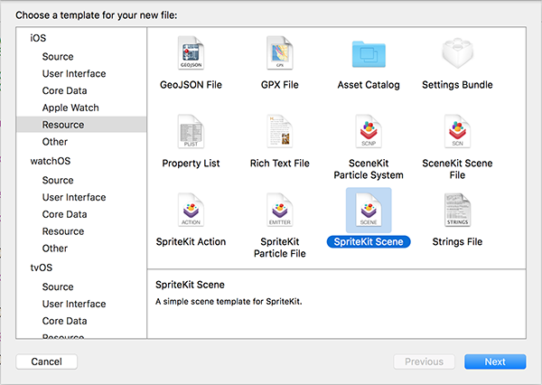Click the 'GeoJSON File' label
The width and height of the screenshot is (542, 385).
click(x=191, y=85)
